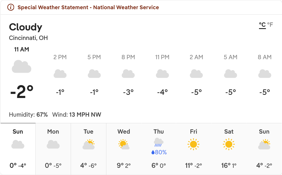Select the Sun 0° -4° day tab
This screenshot has width=282, height=175.
click(x=18, y=149)
